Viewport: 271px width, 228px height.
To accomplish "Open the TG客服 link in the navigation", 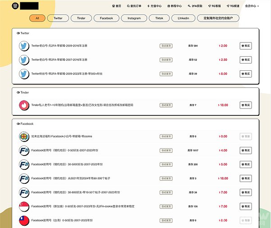I will pyautogui.click(x=215, y=6).
